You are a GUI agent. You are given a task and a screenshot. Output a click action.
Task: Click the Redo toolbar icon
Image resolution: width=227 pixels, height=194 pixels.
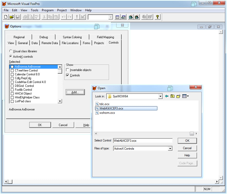[70, 17]
